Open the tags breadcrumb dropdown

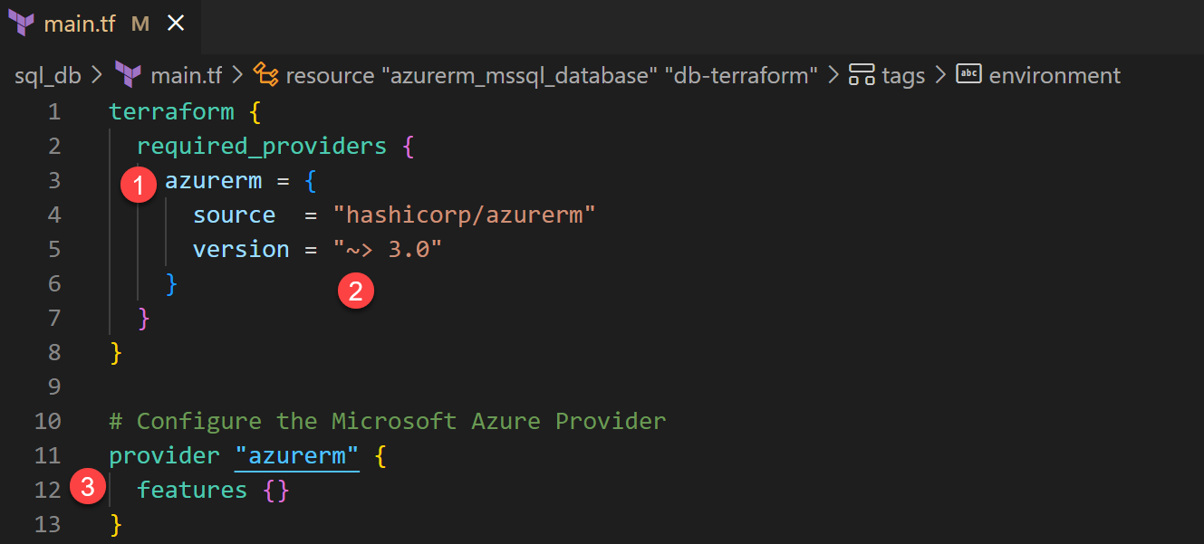(x=903, y=75)
